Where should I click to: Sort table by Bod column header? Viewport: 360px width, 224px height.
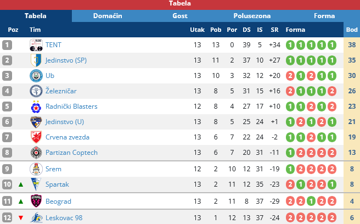[x=351, y=30]
